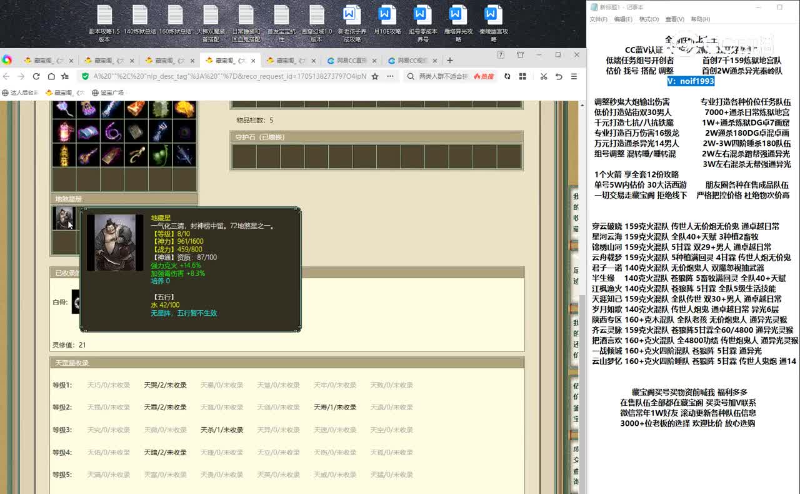Click the search magnifier icon in browser
The height and width of the screenshot is (494, 800).
[x=411, y=76]
